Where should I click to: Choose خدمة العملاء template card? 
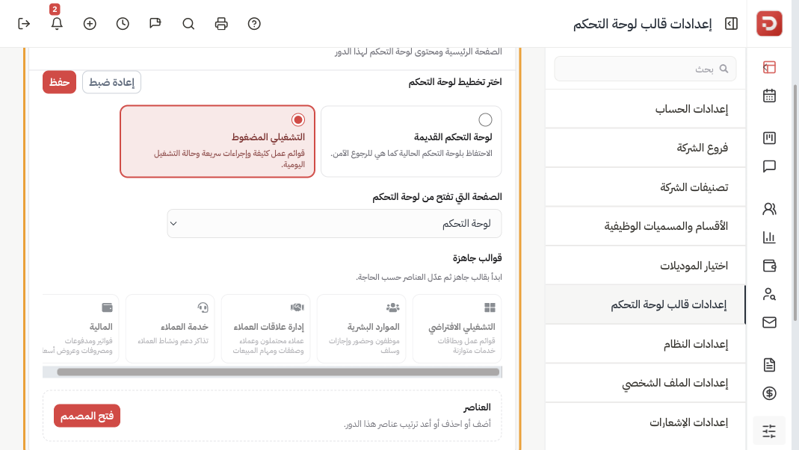tap(170, 328)
